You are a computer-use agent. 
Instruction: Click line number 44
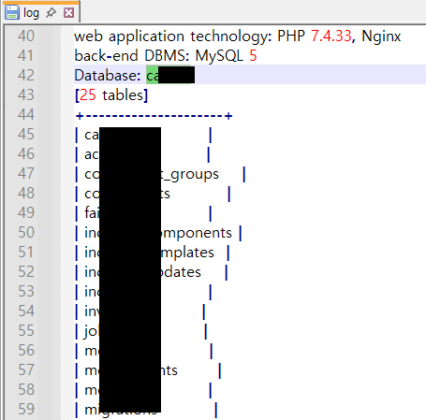tap(26, 115)
